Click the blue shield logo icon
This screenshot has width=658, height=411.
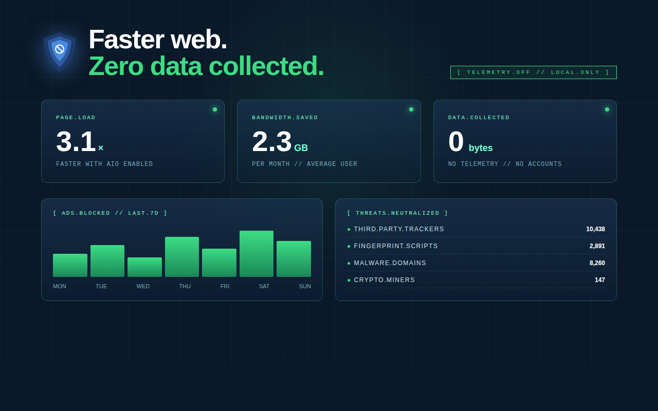(60, 52)
